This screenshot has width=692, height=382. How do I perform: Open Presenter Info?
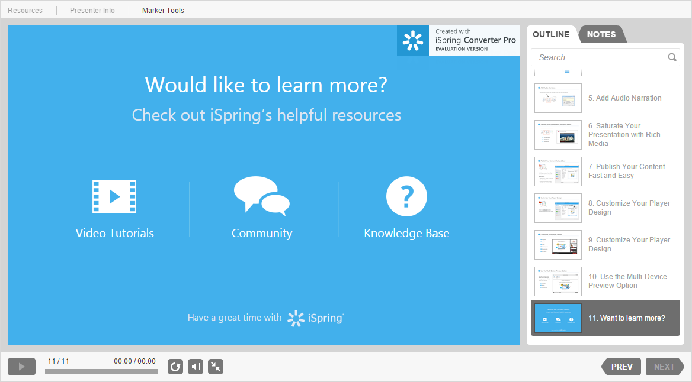pyautogui.click(x=92, y=11)
